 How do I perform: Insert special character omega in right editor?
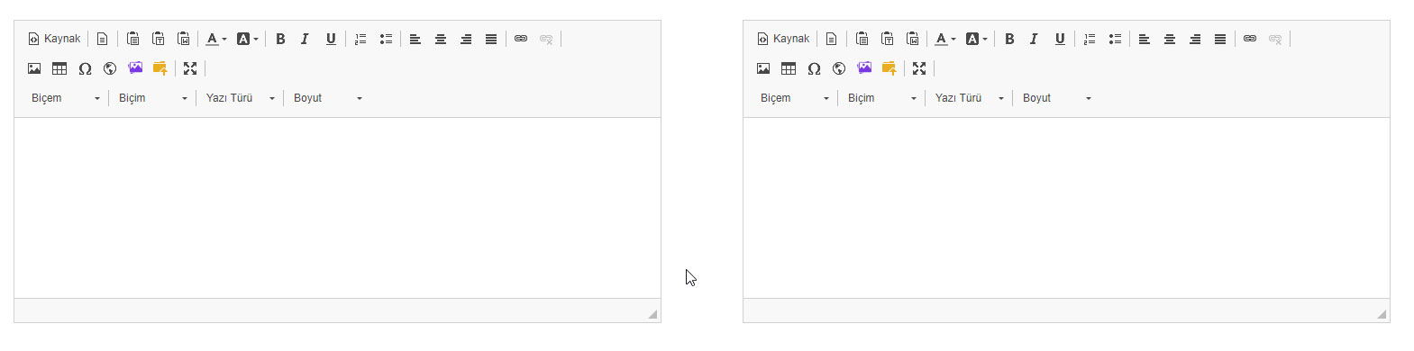click(x=814, y=68)
